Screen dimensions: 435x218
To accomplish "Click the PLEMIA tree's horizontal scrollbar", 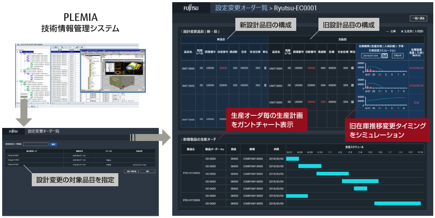I will pyautogui.click(x=33, y=103).
